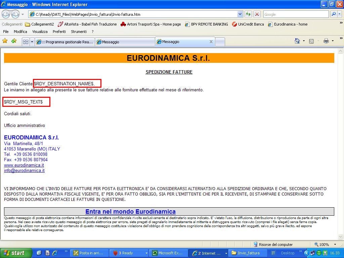The height and width of the screenshot is (258, 344).
Task: Open Collegamenti2 favorites folder
Action: pyautogui.click(x=40, y=24)
